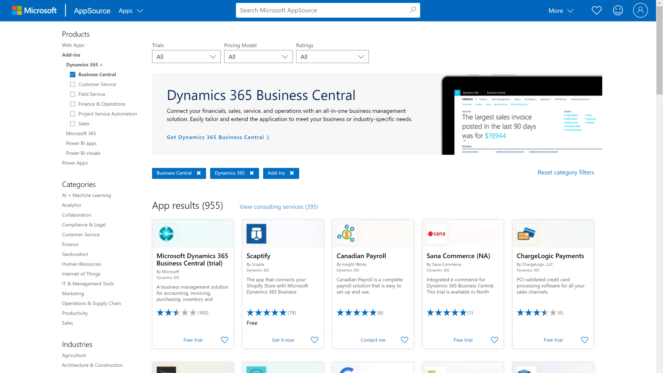Viewport: 663px width, 373px height.
Task: Open the Pricing Model dropdown
Action: click(258, 56)
